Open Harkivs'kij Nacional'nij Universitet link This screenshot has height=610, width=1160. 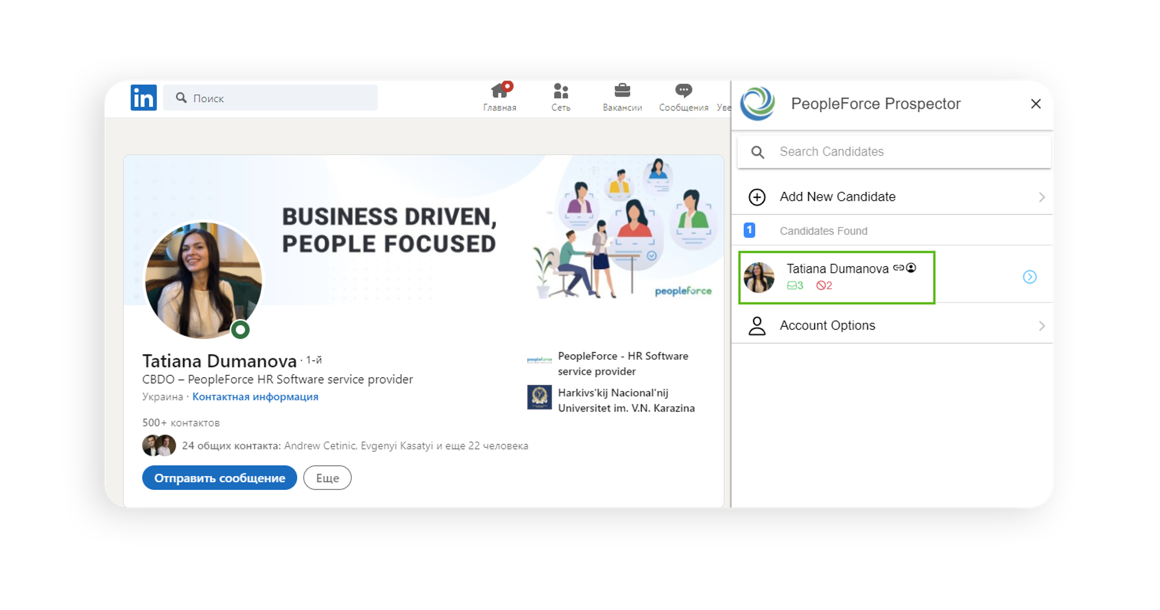(626, 401)
